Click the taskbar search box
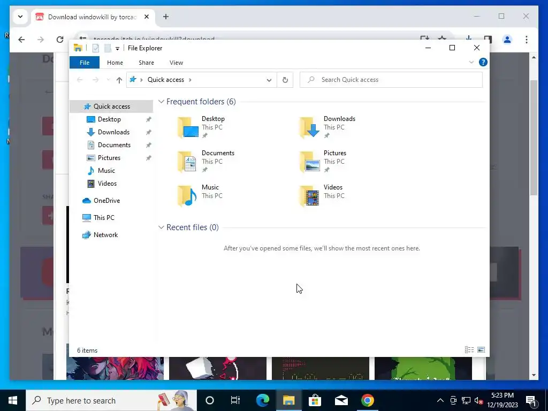The width and height of the screenshot is (548, 411). coord(111,400)
